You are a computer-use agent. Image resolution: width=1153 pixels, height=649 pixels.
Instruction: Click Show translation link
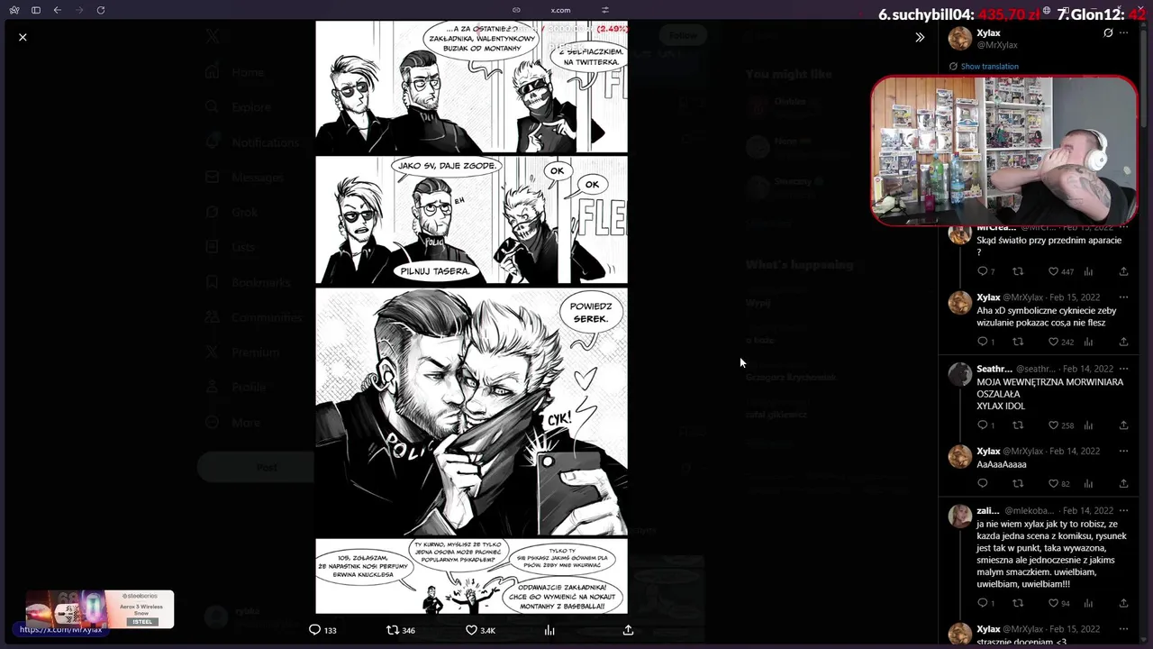tap(989, 67)
